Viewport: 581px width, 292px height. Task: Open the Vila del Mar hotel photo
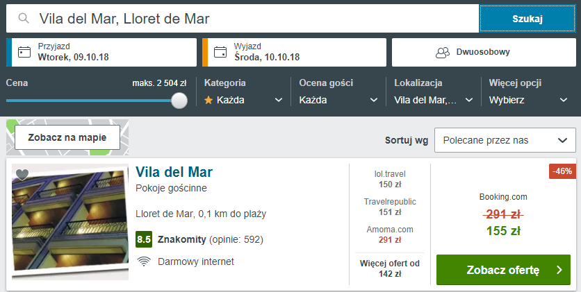click(x=70, y=222)
